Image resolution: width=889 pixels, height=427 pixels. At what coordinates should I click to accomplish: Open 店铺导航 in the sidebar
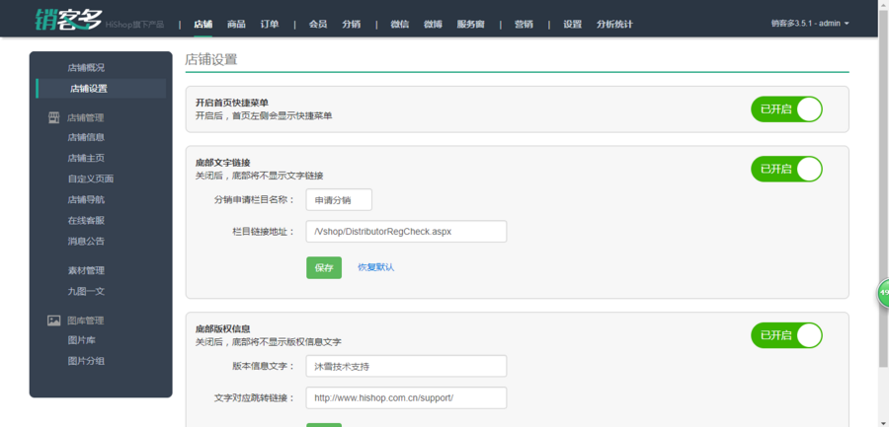coord(86,200)
